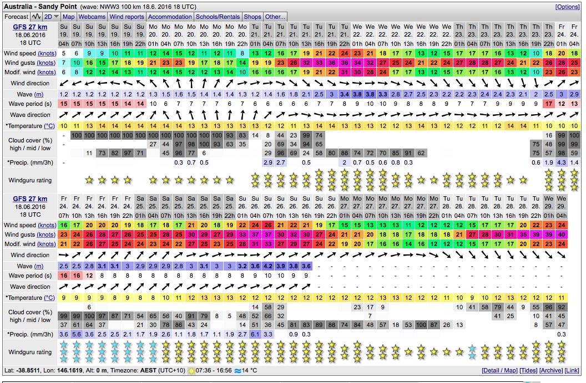Screen dimensions: 586x383
Task: Change units via Wind speed knots link in top table
Action: pos(47,54)
